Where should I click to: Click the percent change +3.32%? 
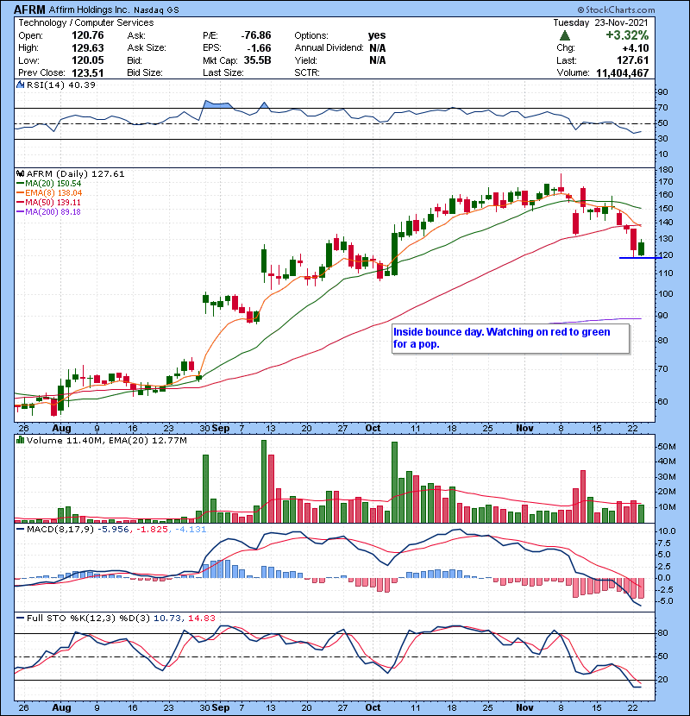(x=627, y=35)
